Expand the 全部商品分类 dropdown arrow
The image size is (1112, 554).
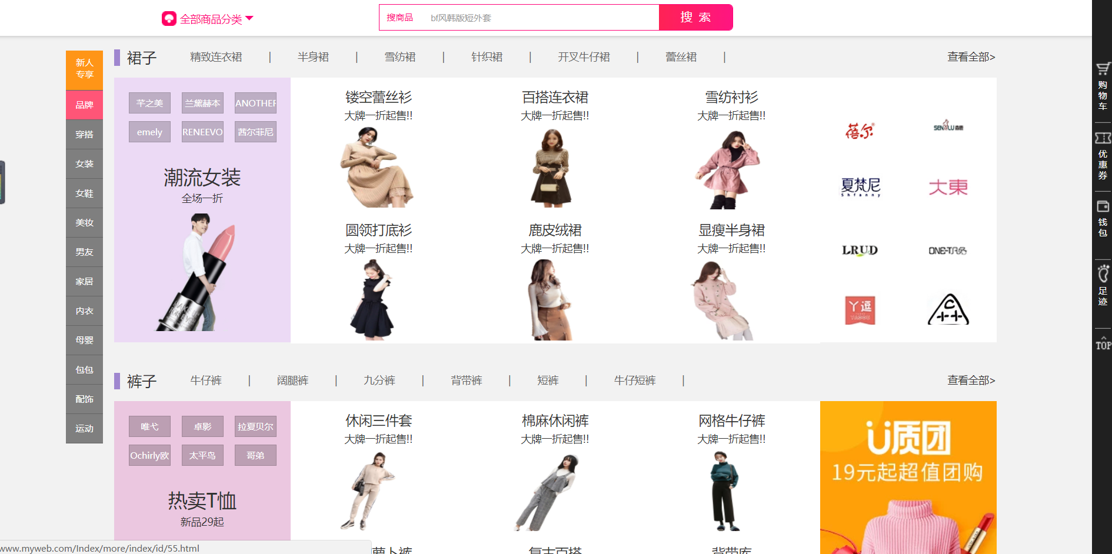point(249,18)
